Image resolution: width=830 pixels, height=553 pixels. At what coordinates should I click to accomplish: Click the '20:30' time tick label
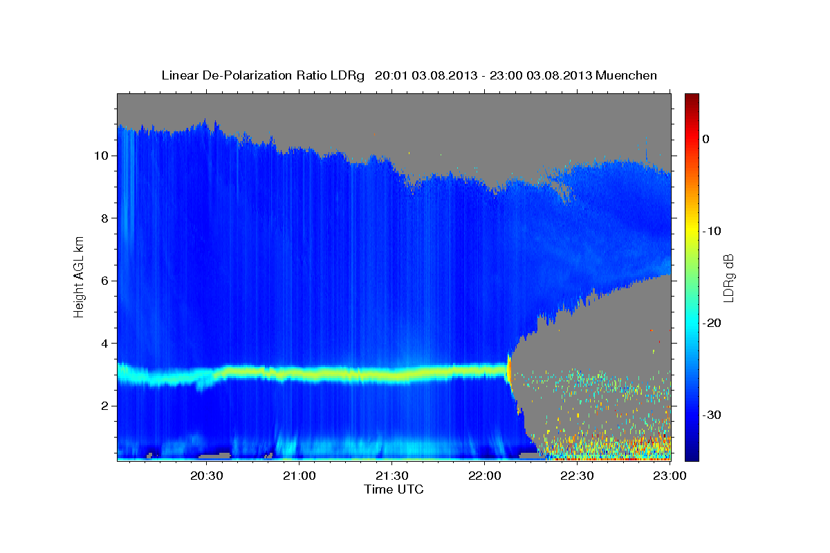[x=206, y=476]
